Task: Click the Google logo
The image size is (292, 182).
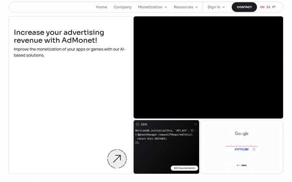Action: (x=242, y=133)
